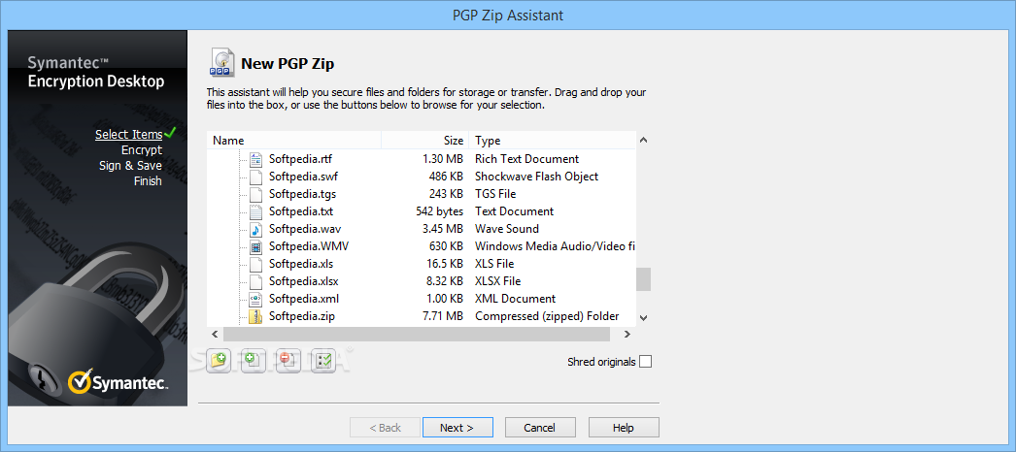Select the Softpedia.swf file name
Image resolution: width=1016 pixels, height=452 pixels.
pyautogui.click(x=303, y=177)
